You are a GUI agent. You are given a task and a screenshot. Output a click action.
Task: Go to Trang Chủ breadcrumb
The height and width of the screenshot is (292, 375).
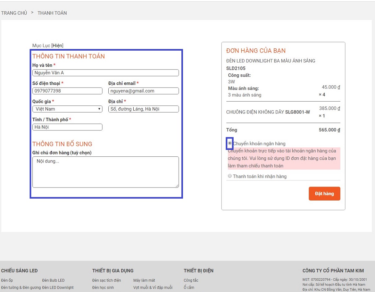(14, 13)
